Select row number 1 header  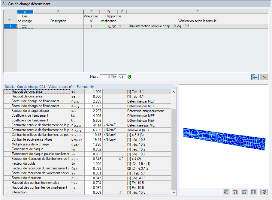click(x=10, y=26)
